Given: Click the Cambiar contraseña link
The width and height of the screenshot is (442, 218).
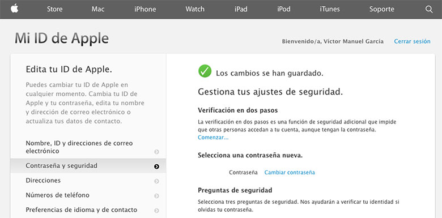Looking at the screenshot, I should (290, 172).
